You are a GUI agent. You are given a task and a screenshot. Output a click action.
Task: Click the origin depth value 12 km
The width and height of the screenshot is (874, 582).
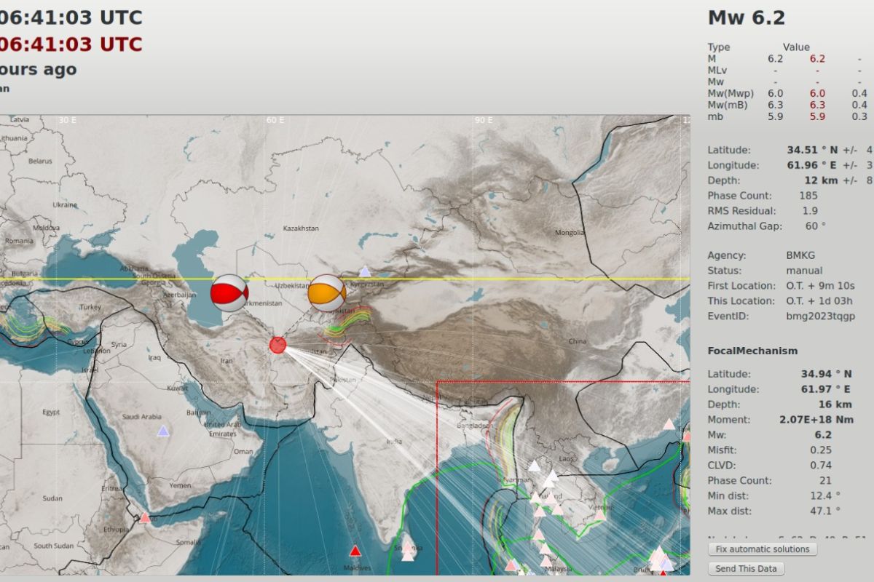(x=821, y=180)
